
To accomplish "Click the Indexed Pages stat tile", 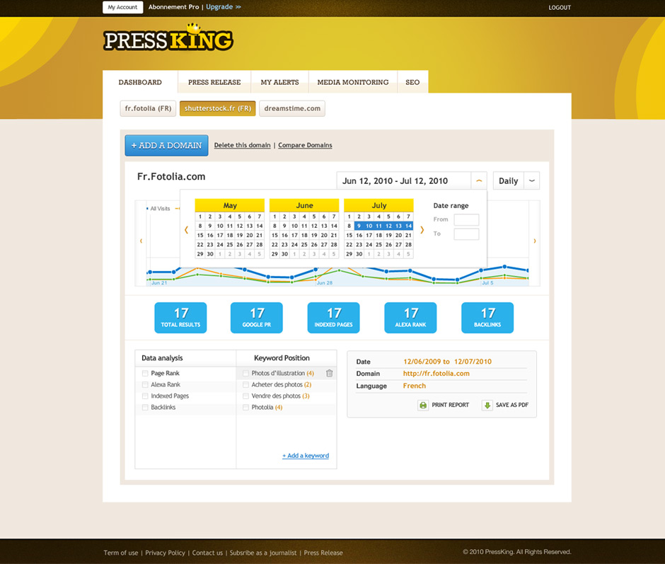I will click(x=334, y=318).
